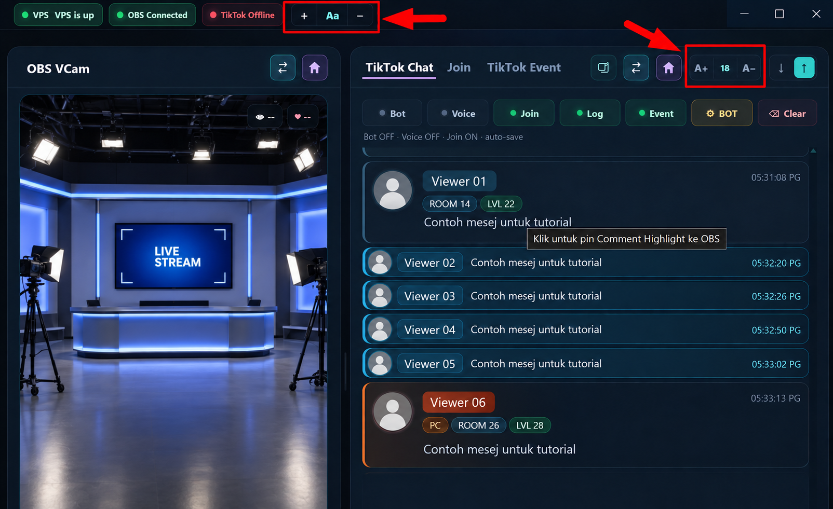Click Viewer 06 orange name badge
Viewport: 833px width, 509px height.
point(458,402)
